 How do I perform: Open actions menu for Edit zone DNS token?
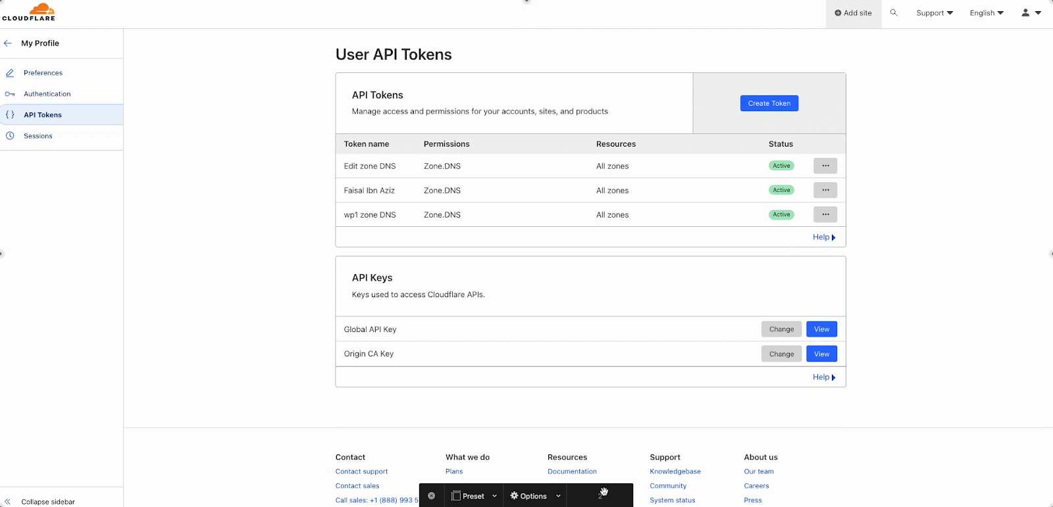tap(825, 166)
